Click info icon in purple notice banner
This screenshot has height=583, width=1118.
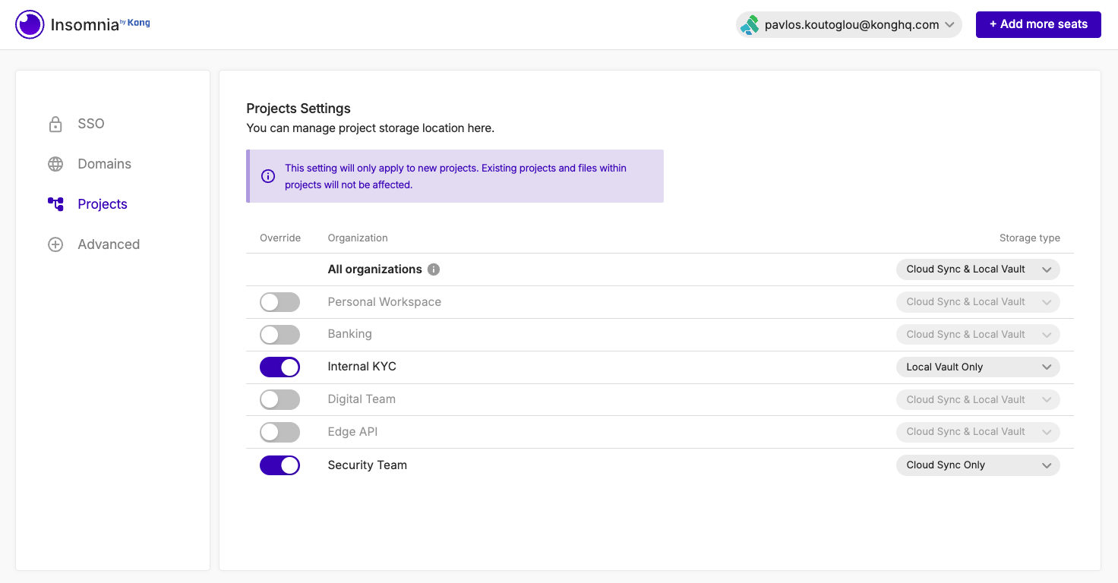(x=268, y=176)
